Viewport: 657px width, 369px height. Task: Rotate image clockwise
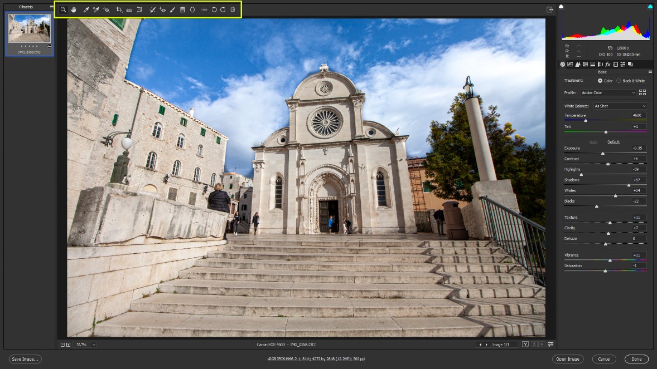(x=223, y=9)
